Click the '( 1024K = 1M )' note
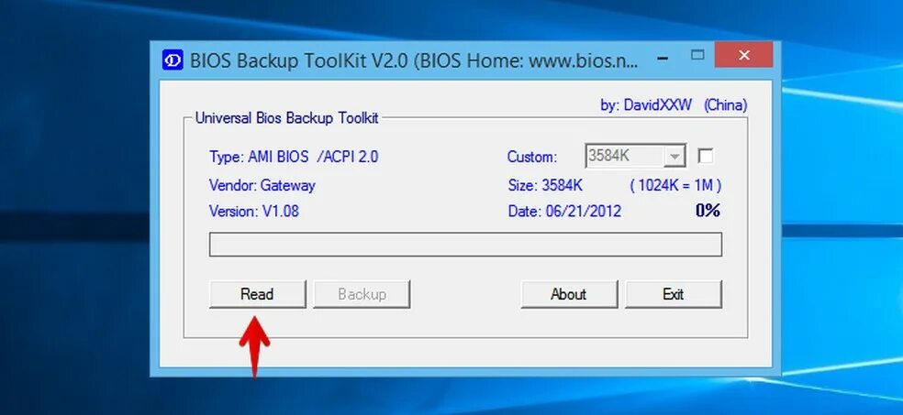This screenshot has width=903, height=415. coord(675,186)
